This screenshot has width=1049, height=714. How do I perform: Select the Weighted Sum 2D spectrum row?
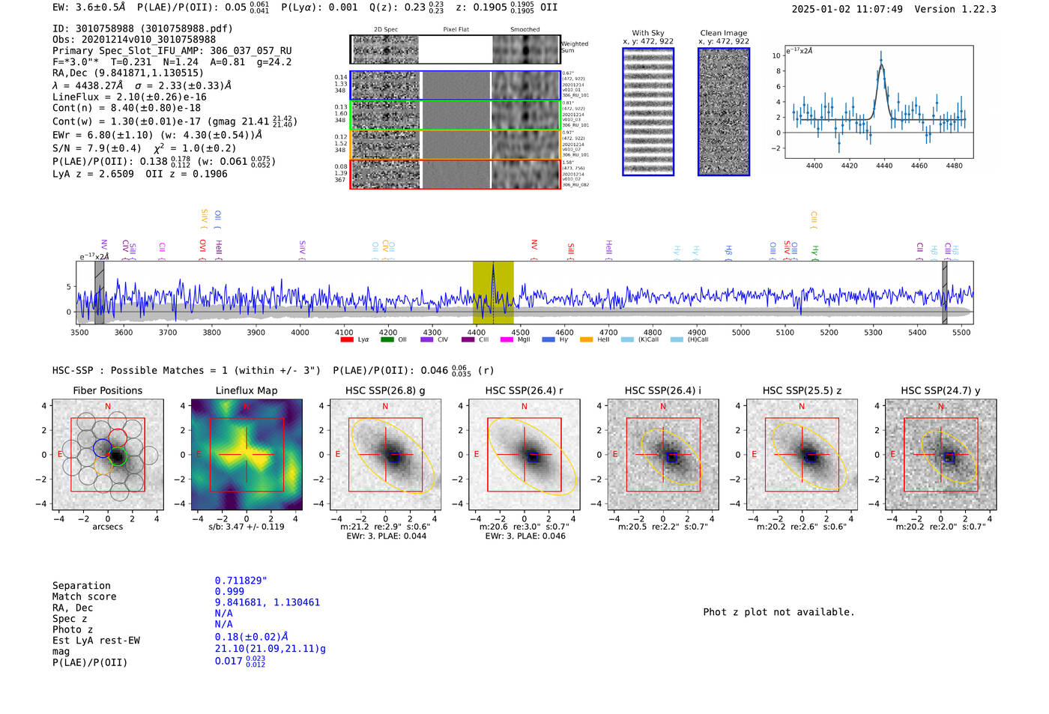[x=455, y=49]
